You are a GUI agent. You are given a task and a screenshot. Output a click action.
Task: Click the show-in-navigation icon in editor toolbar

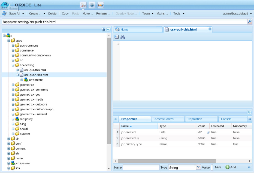pyautogui.click(x=117, y=37)
